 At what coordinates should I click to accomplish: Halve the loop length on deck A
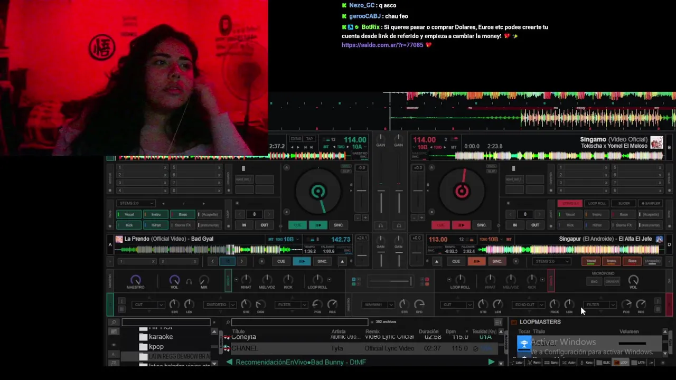(x=240, y=214)
